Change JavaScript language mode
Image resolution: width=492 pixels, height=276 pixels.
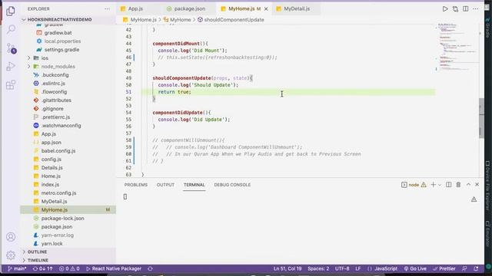tap(386, 268)
